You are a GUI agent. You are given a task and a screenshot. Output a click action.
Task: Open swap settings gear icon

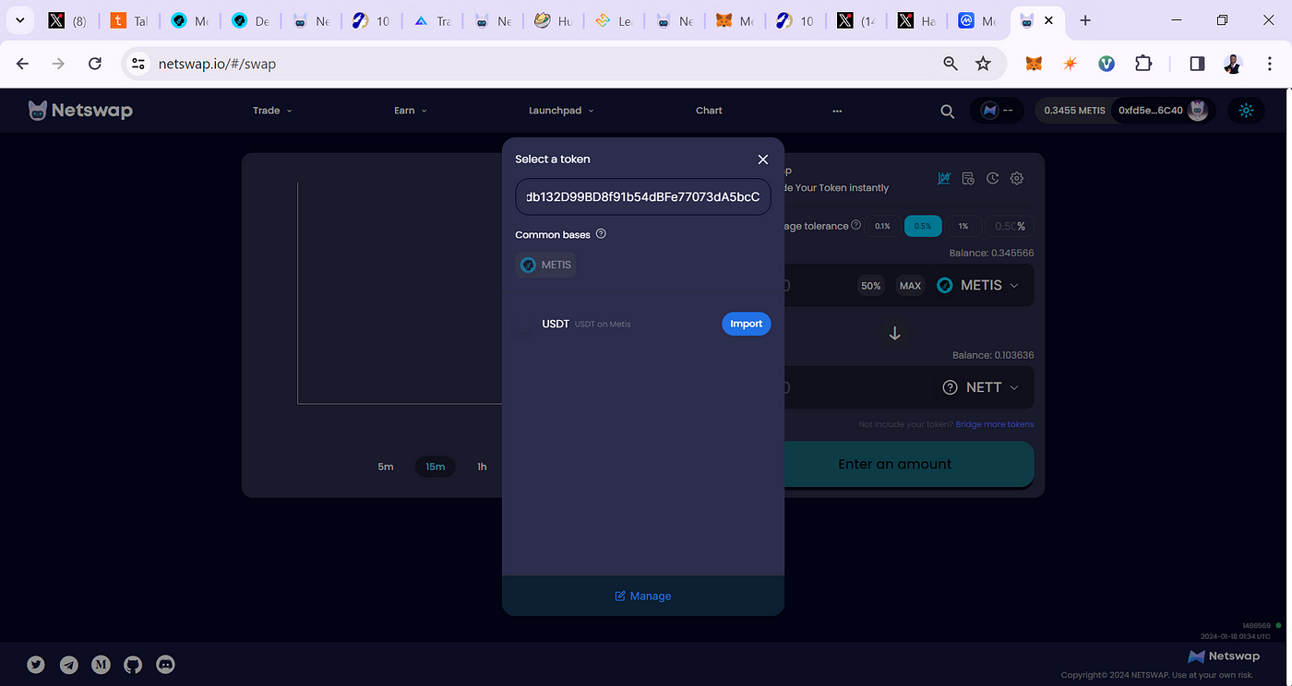1017,178
